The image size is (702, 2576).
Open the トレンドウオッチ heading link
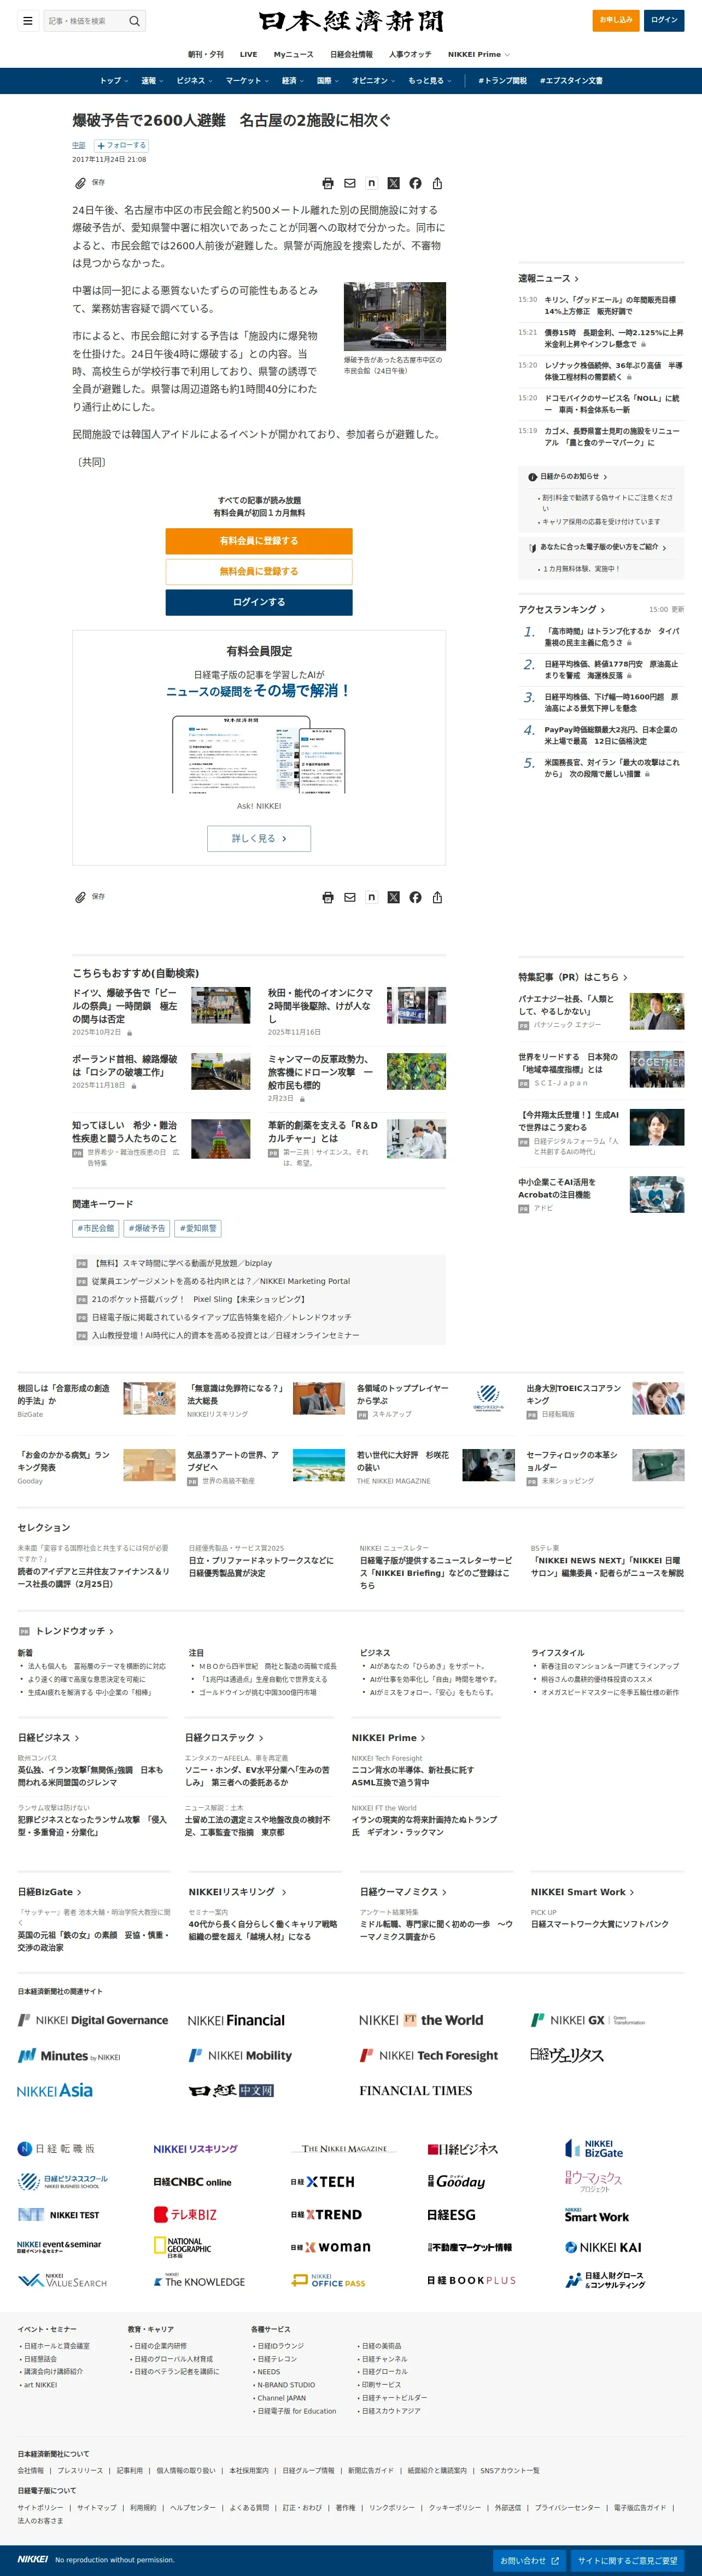pyautogui.click(x=74, y=1631)
